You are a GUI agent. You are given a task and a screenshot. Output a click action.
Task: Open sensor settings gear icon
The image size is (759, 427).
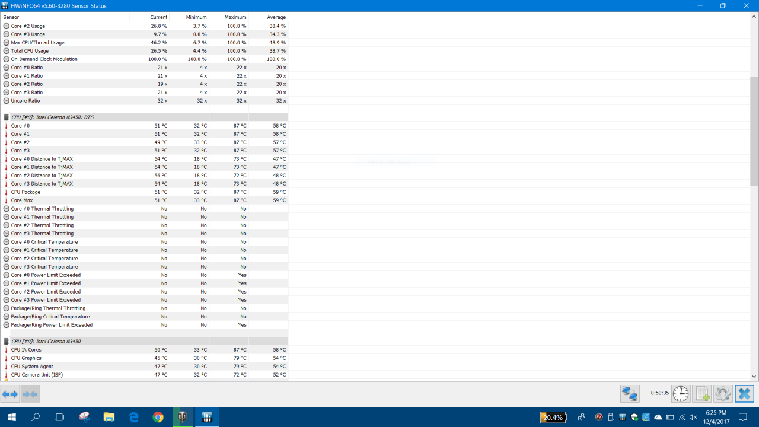click(723, 393)
